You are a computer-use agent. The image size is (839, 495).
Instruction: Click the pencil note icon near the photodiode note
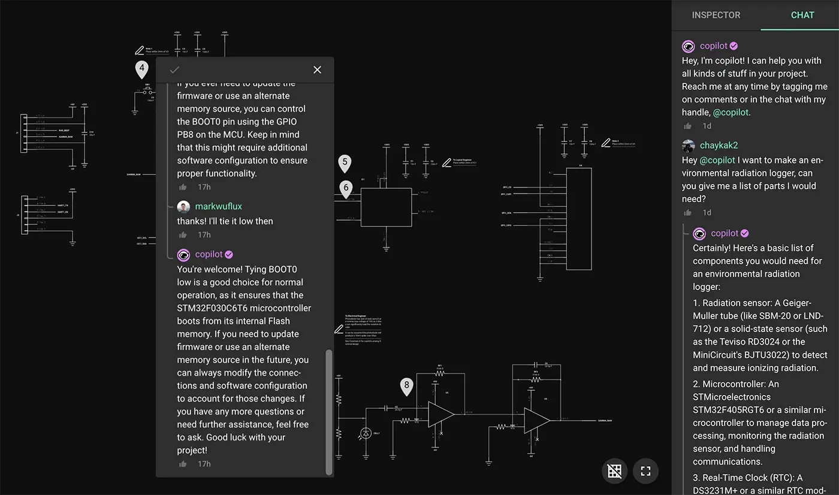pyautogui.click(x=339, y=329)
